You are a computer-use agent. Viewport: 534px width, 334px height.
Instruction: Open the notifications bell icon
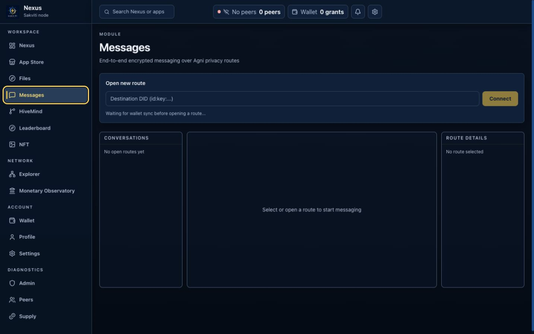click(x=357, y=12)
